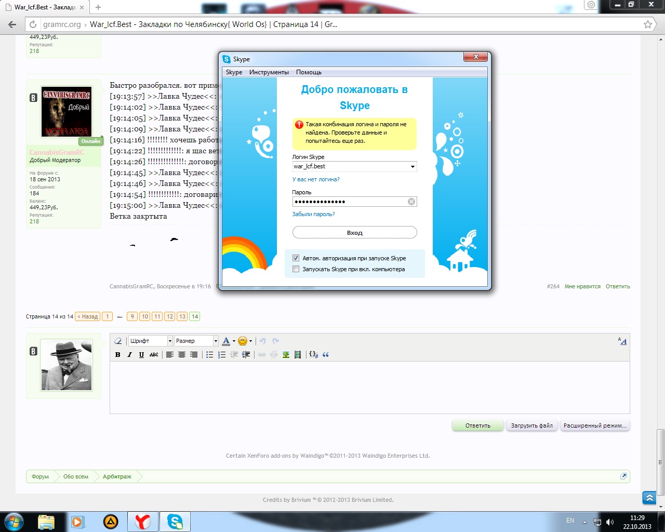Open the file explorer from the taskbar
This screenshot has height=532, width=665.
(46, 522)
